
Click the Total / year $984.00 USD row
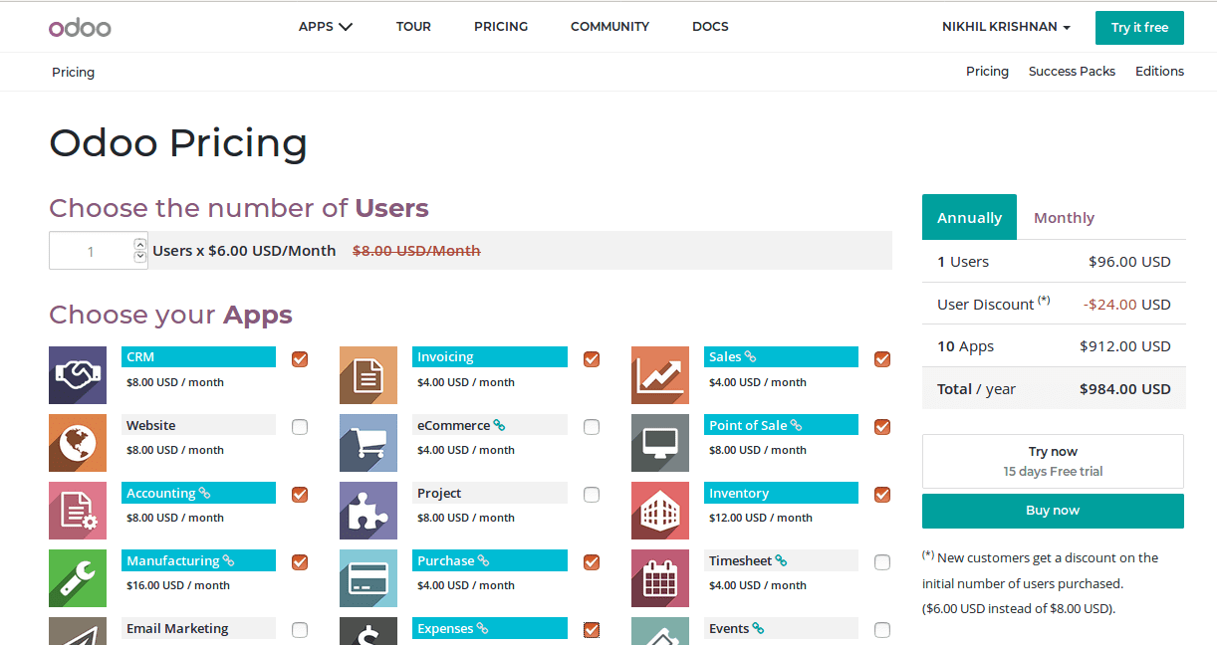pos(1054,388)
